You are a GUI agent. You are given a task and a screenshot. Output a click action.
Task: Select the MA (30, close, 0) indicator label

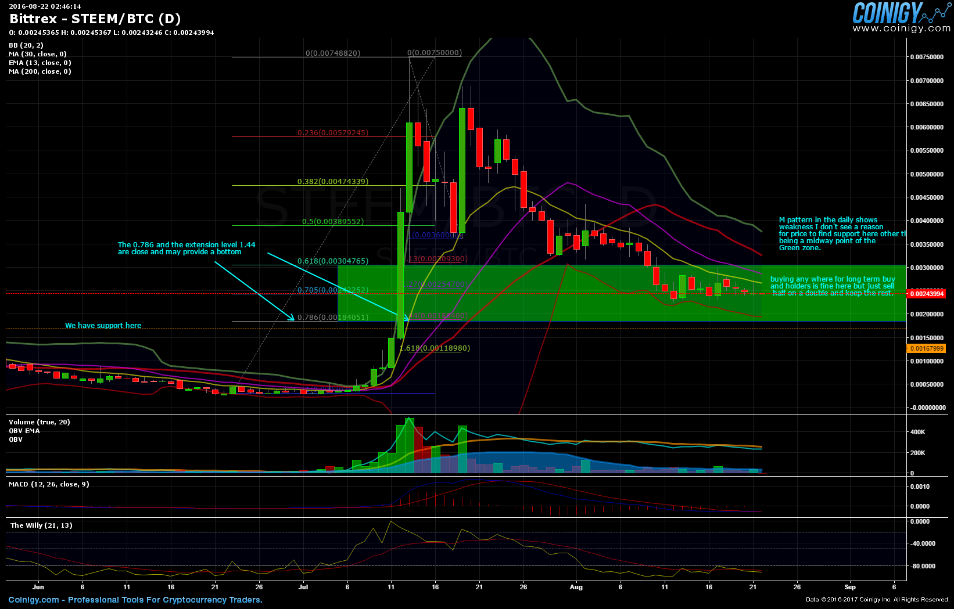coord(38,54)
